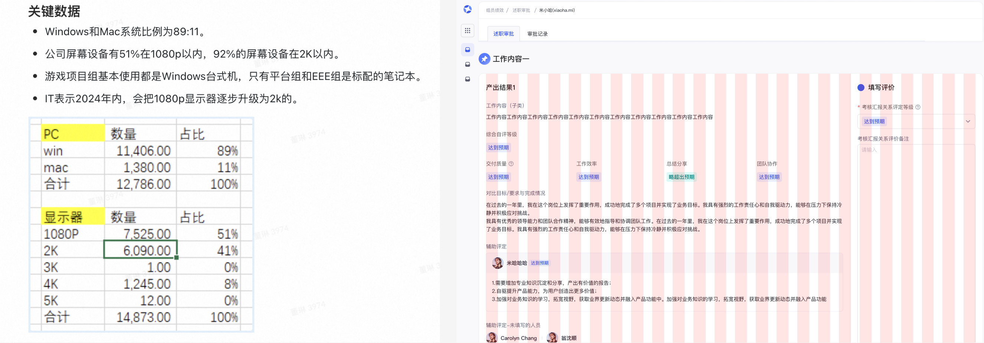Switch to the 审批记录 tab
Screen dimensions: 984x343
click(537, 34)
